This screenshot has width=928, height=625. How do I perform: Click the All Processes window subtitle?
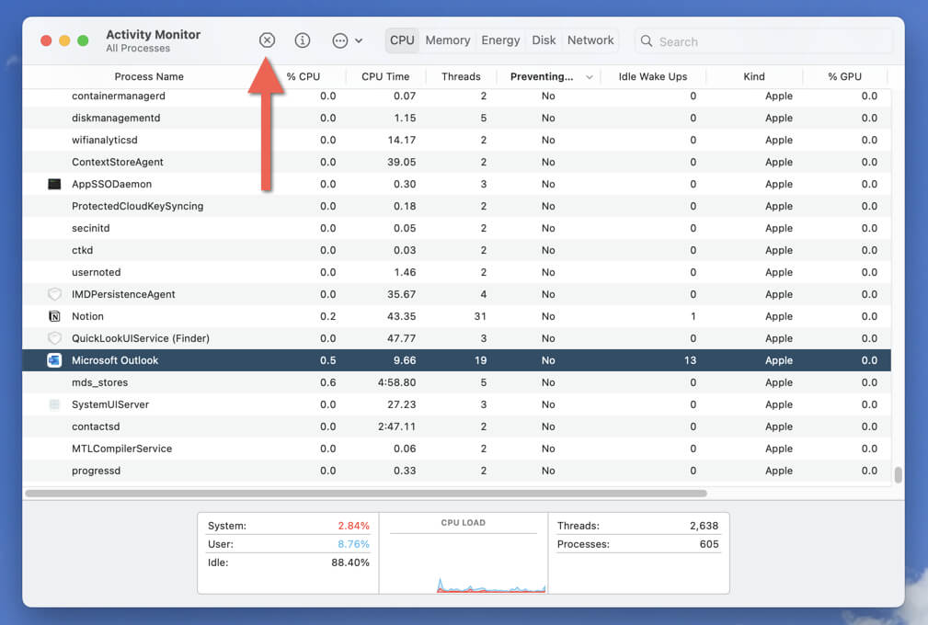[x=138, y=49]
